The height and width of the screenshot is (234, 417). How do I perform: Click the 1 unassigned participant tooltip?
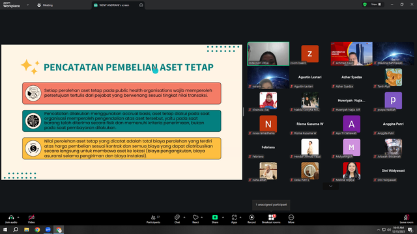271,205
